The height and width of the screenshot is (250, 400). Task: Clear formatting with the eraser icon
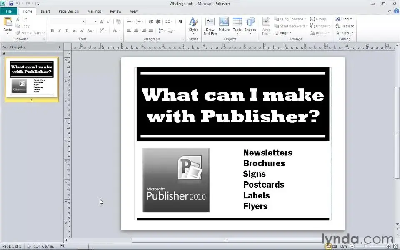click(119, 22)
